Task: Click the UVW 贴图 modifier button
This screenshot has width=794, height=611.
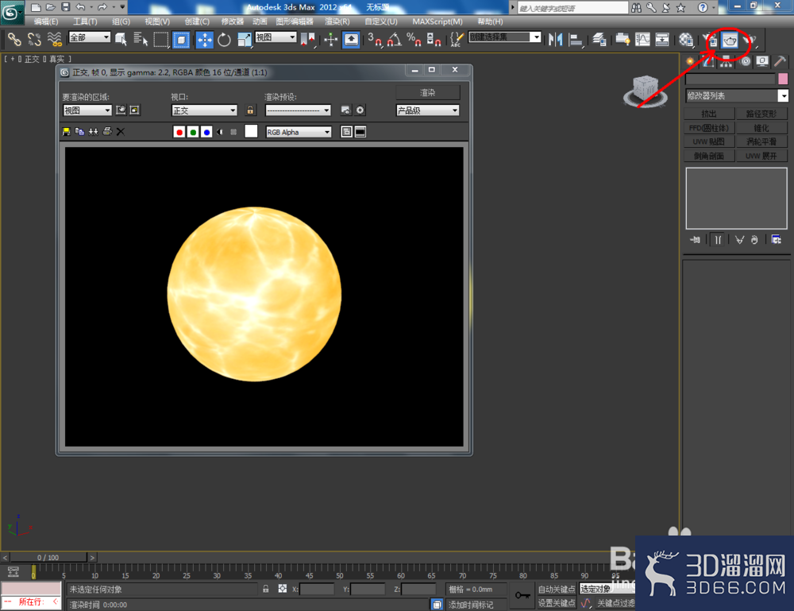Action: pyautogui.click(x=709, y=142)
